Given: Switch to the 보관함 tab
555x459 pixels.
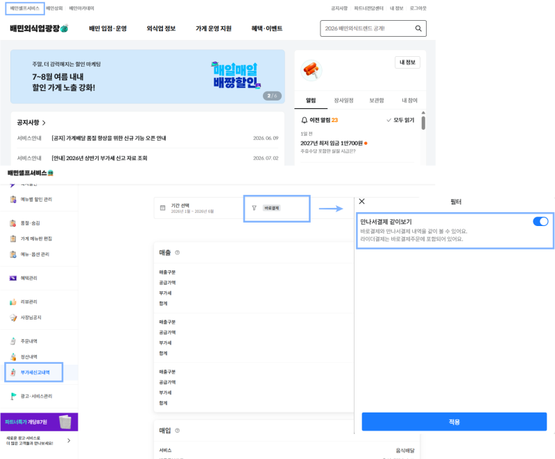Looking at the screenshot, I should [377, 101].
